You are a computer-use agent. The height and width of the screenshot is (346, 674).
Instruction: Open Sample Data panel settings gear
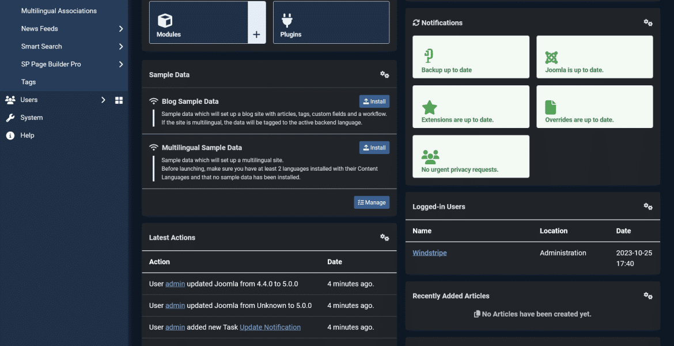[384, 74]
